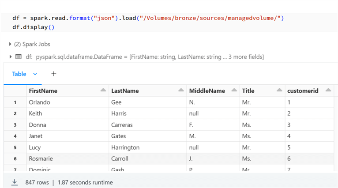Add a new visualization with the plus icon
The image size is (338, 188).
pos(54,74)
